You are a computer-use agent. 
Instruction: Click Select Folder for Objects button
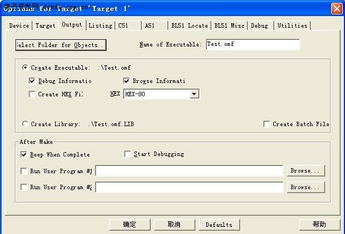coord(60,45)
